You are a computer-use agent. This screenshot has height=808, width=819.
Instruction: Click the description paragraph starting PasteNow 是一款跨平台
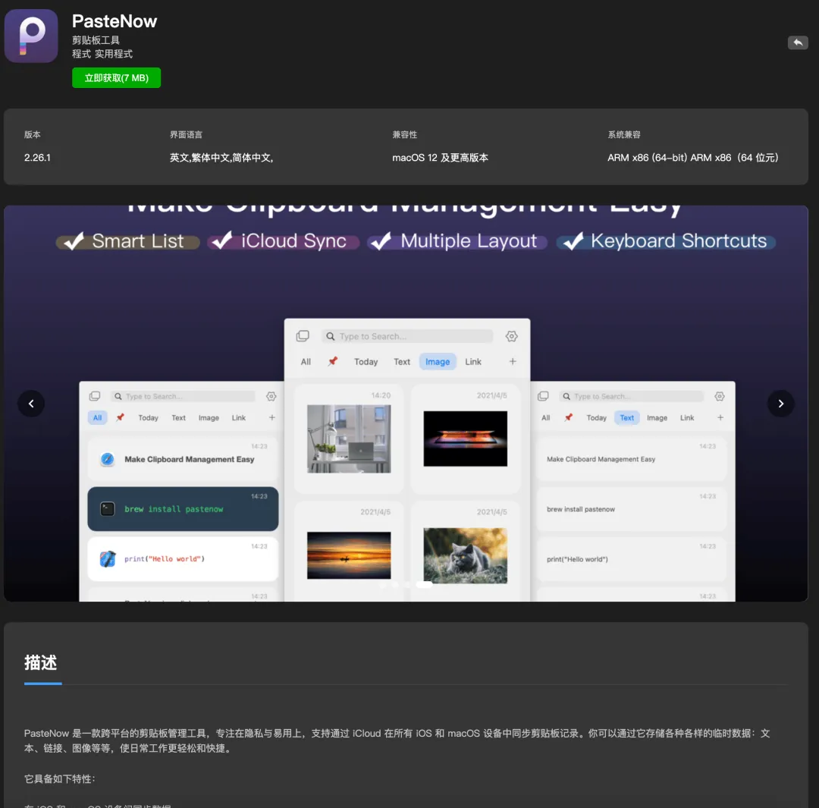tap(397, 740)
